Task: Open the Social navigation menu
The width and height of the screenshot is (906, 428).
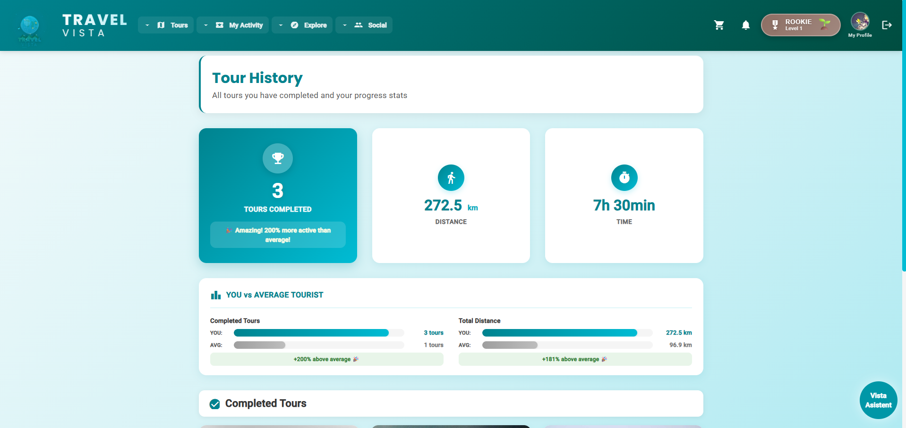Action: (364, 25)
